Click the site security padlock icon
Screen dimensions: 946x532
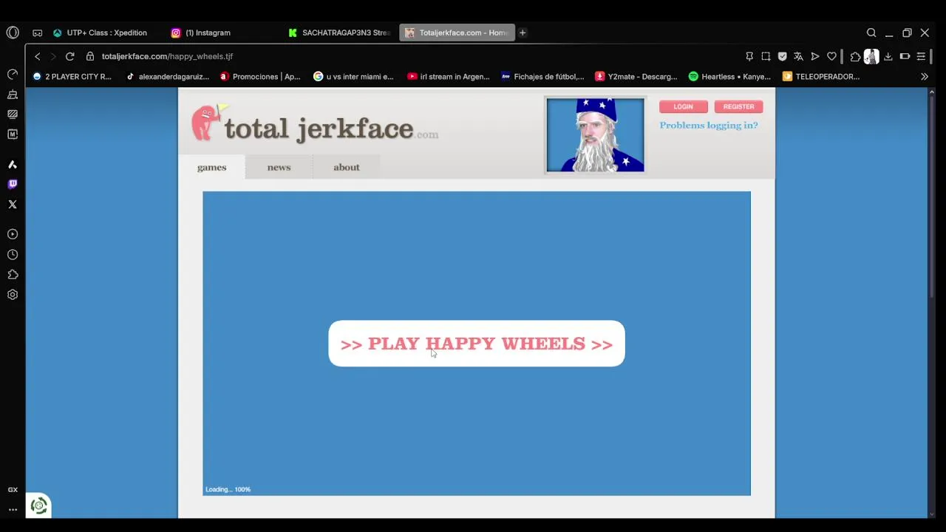coord(90,56)
